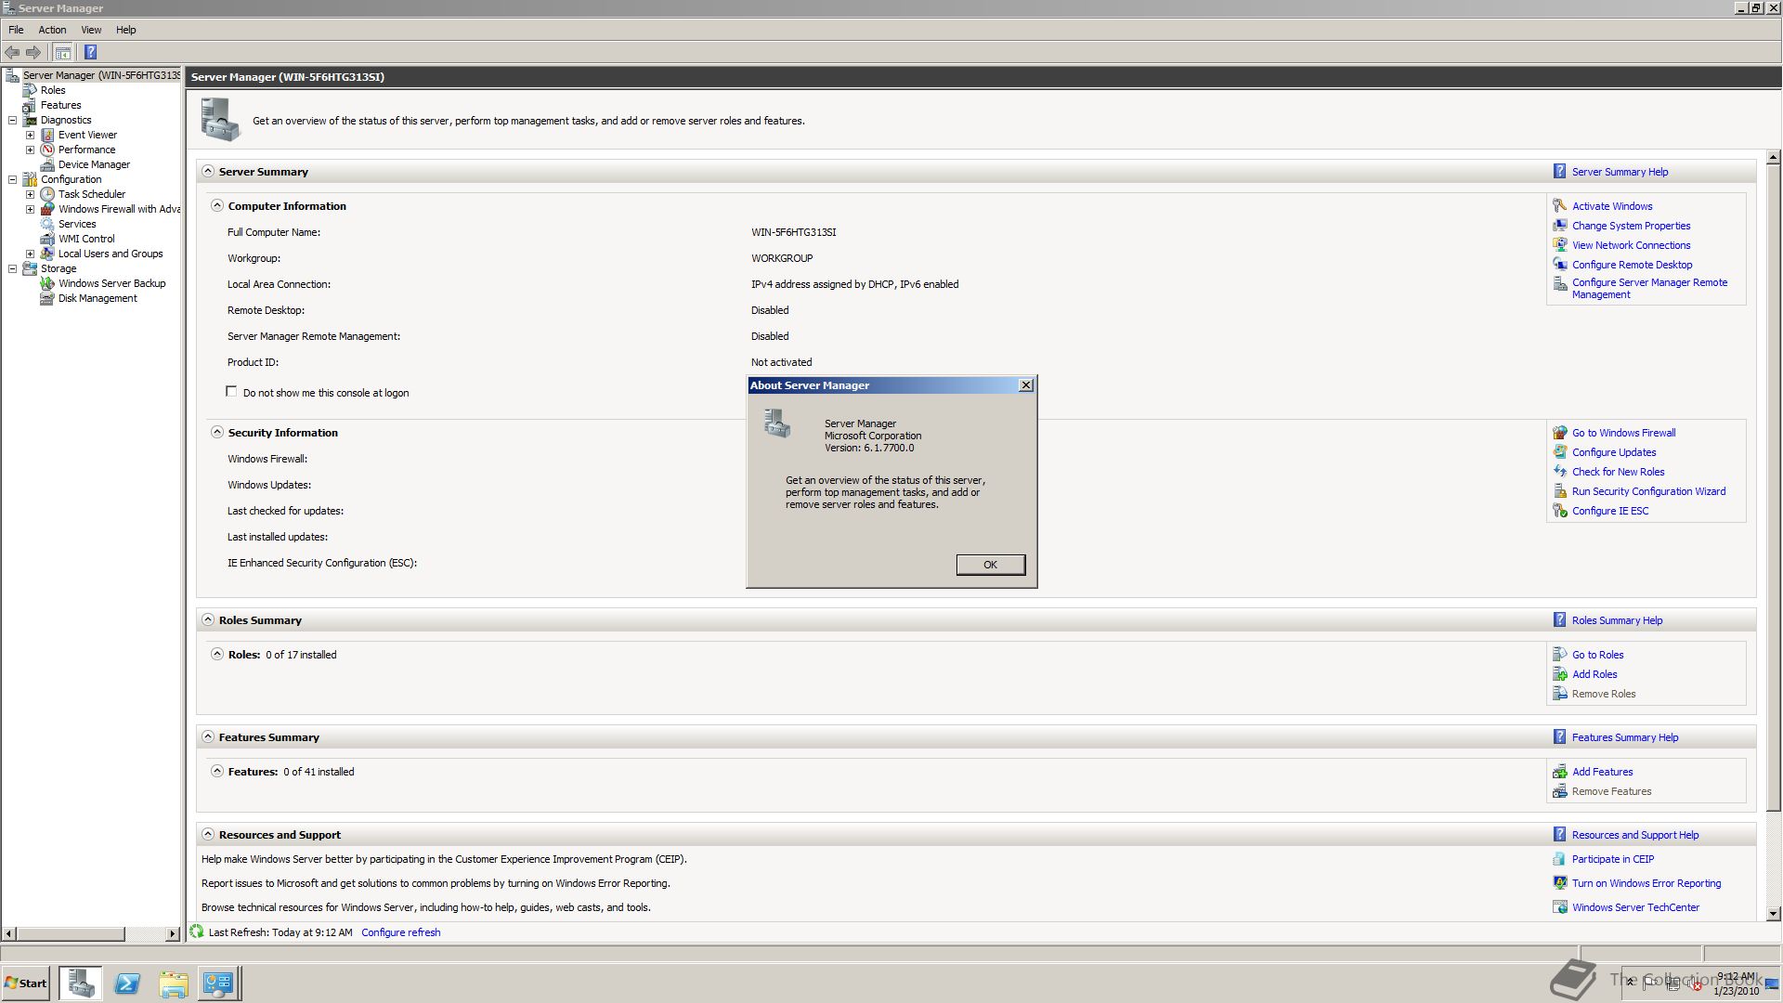Image resolution: width=1783 pixels, height=1003 pixels.
Task: Open the View menu
Action: pos(91,30)
